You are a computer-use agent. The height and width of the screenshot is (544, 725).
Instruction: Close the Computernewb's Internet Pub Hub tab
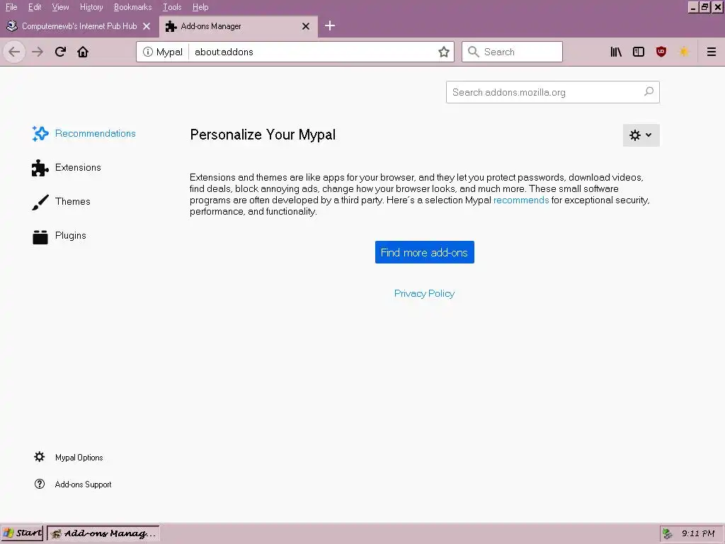point(147,26)
